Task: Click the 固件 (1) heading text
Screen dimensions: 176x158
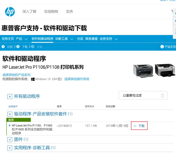Action: (21, 139)
